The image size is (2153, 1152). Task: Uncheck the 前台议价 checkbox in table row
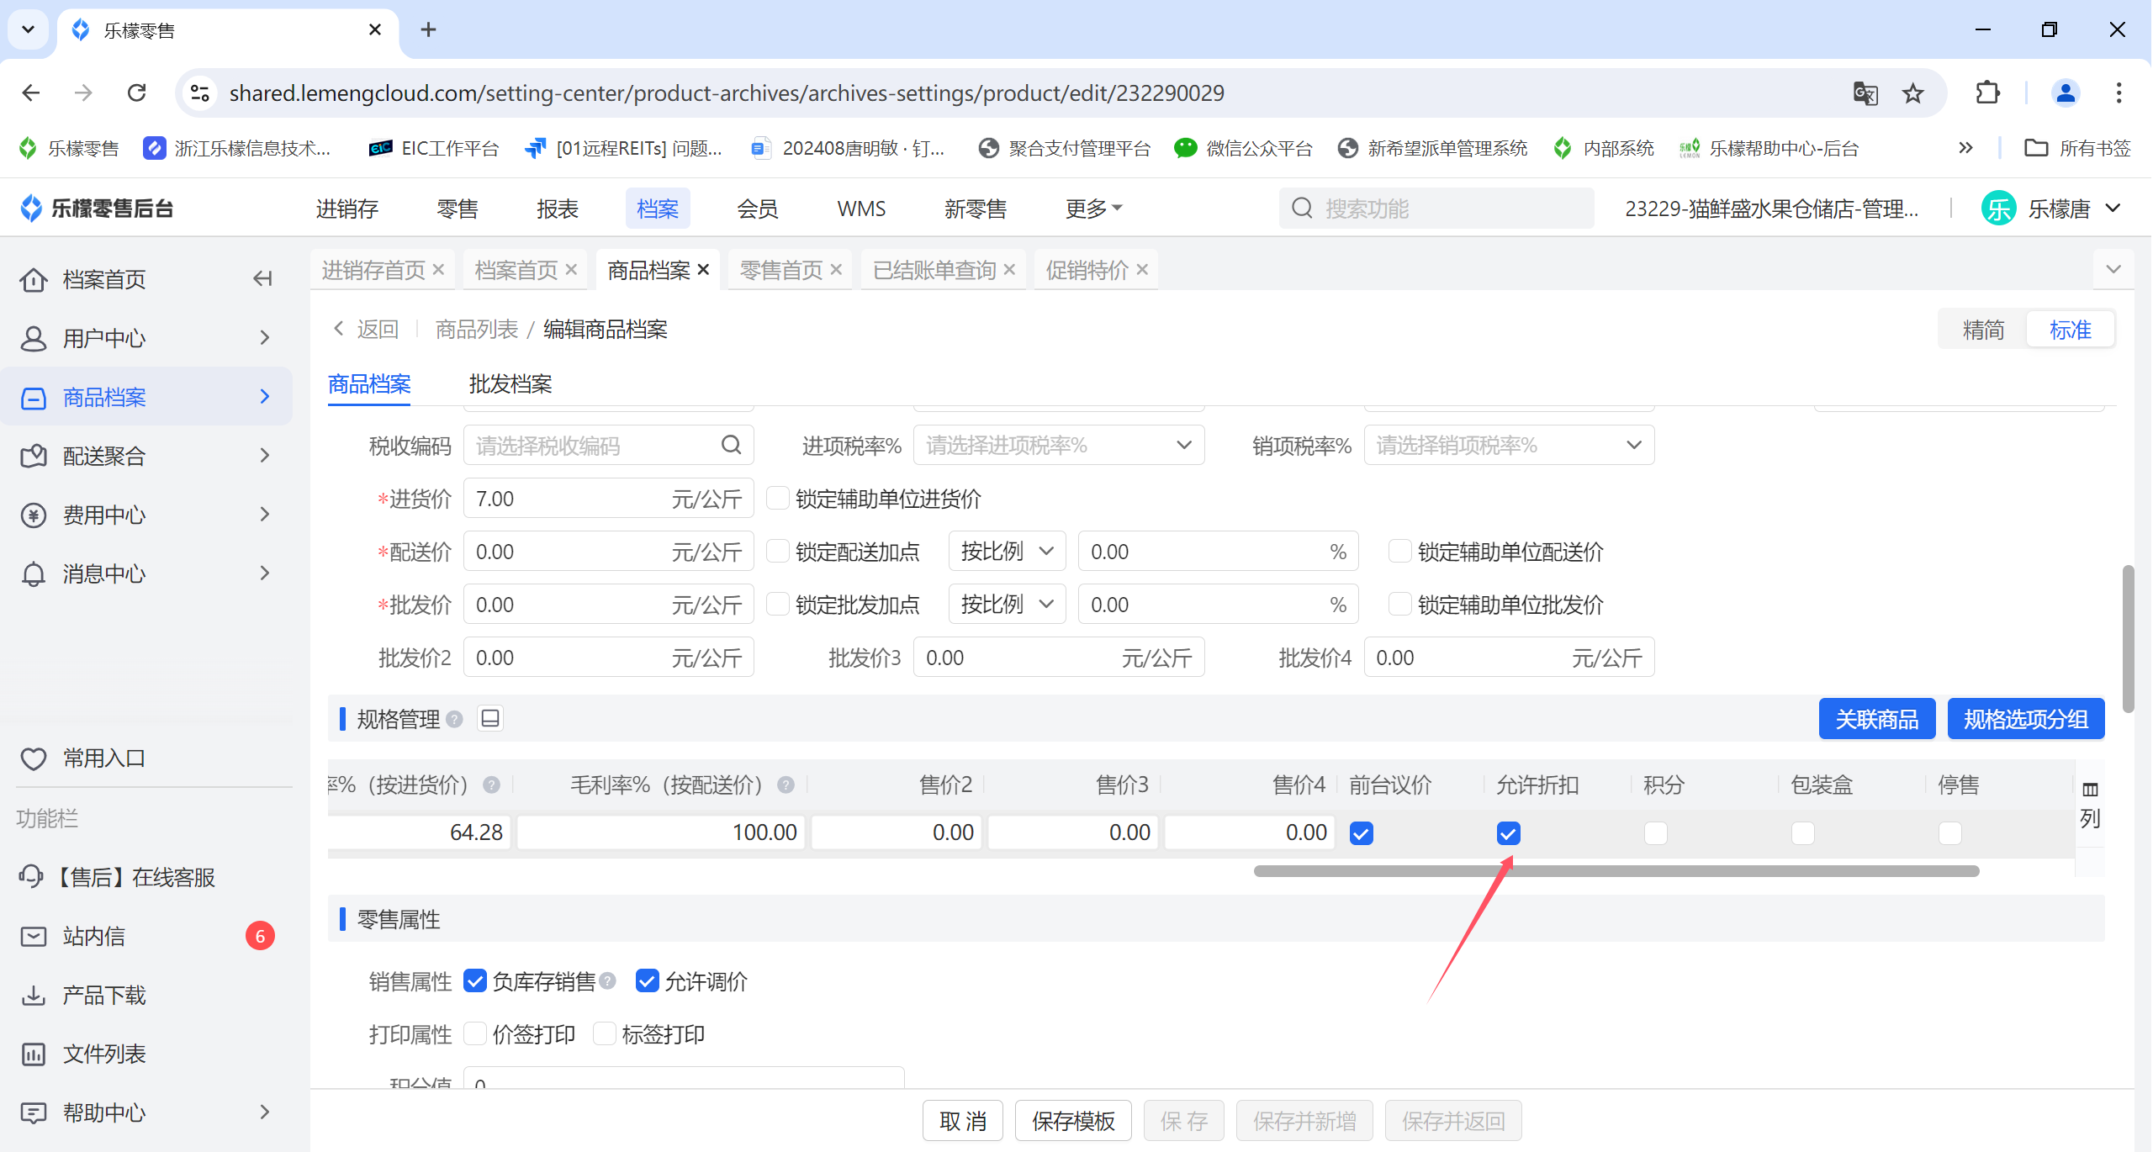pos(1362,833)
